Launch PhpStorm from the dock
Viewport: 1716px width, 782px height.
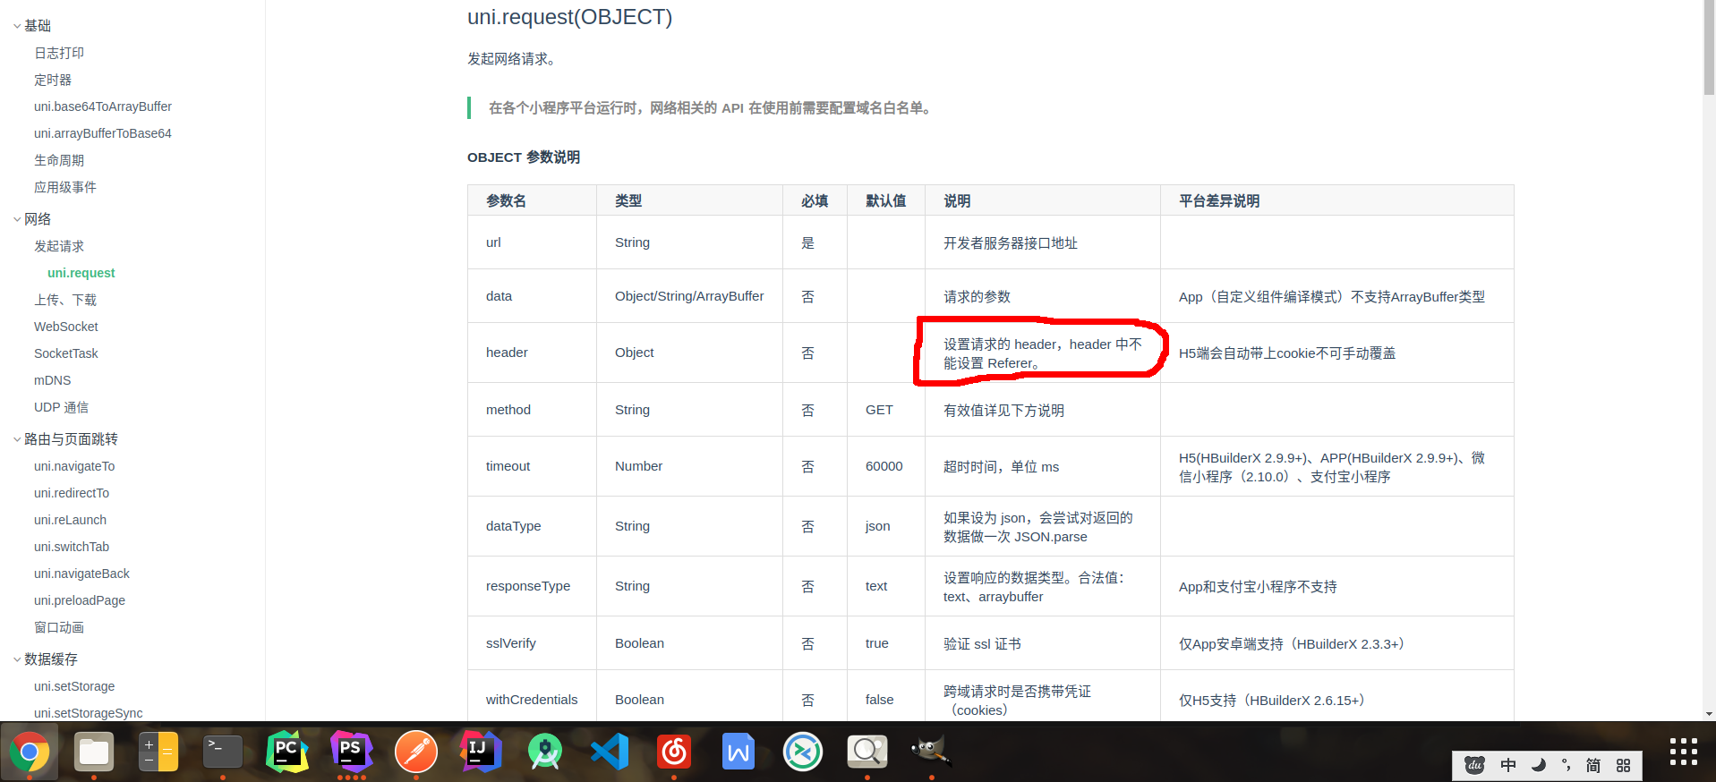click(x=352, y=752)
